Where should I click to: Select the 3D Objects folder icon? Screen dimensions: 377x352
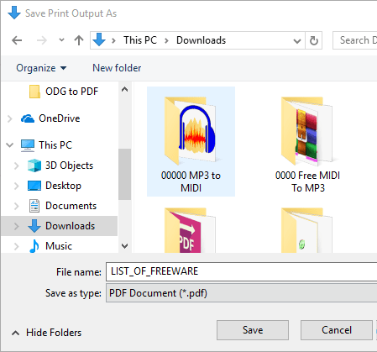click(x=34, y=165)
